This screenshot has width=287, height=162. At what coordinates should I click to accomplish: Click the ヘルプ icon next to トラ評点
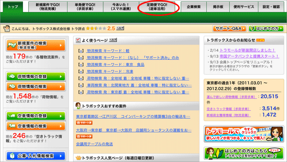(120, 28)
